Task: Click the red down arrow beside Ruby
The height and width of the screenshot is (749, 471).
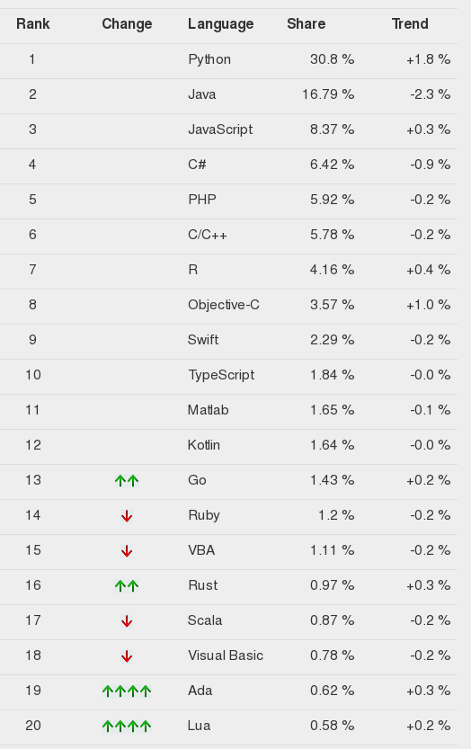Action: click(x=127, y=516)
